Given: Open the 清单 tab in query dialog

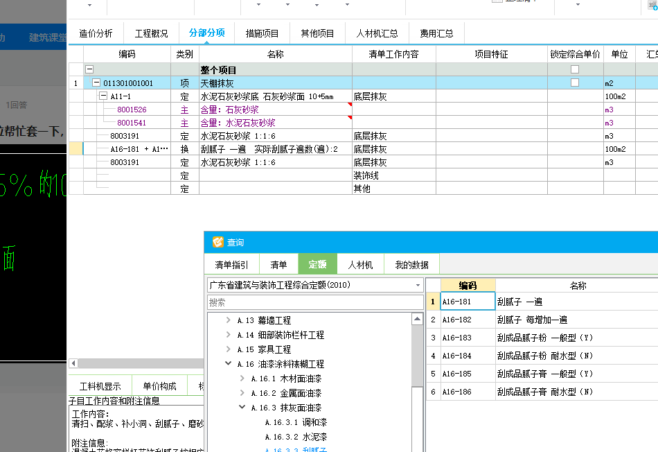Looking at the screenshot, I should pos(278,265).
